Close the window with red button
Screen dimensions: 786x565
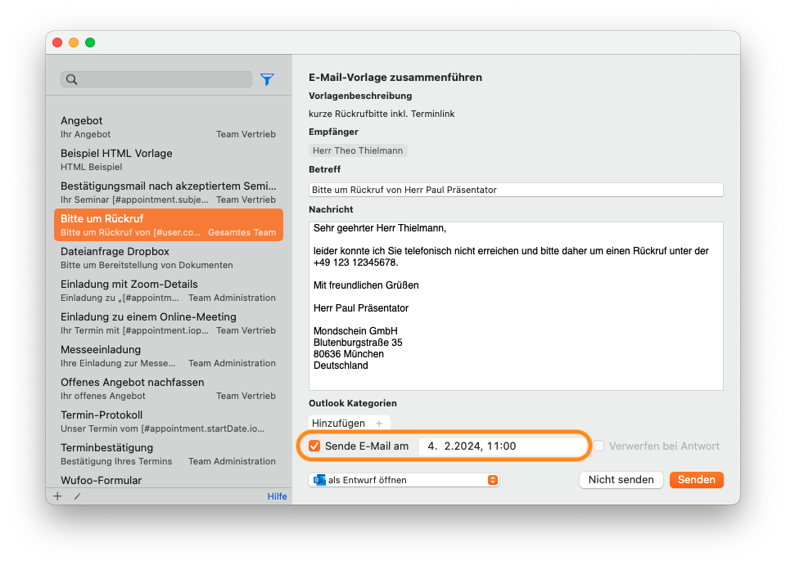57,43
